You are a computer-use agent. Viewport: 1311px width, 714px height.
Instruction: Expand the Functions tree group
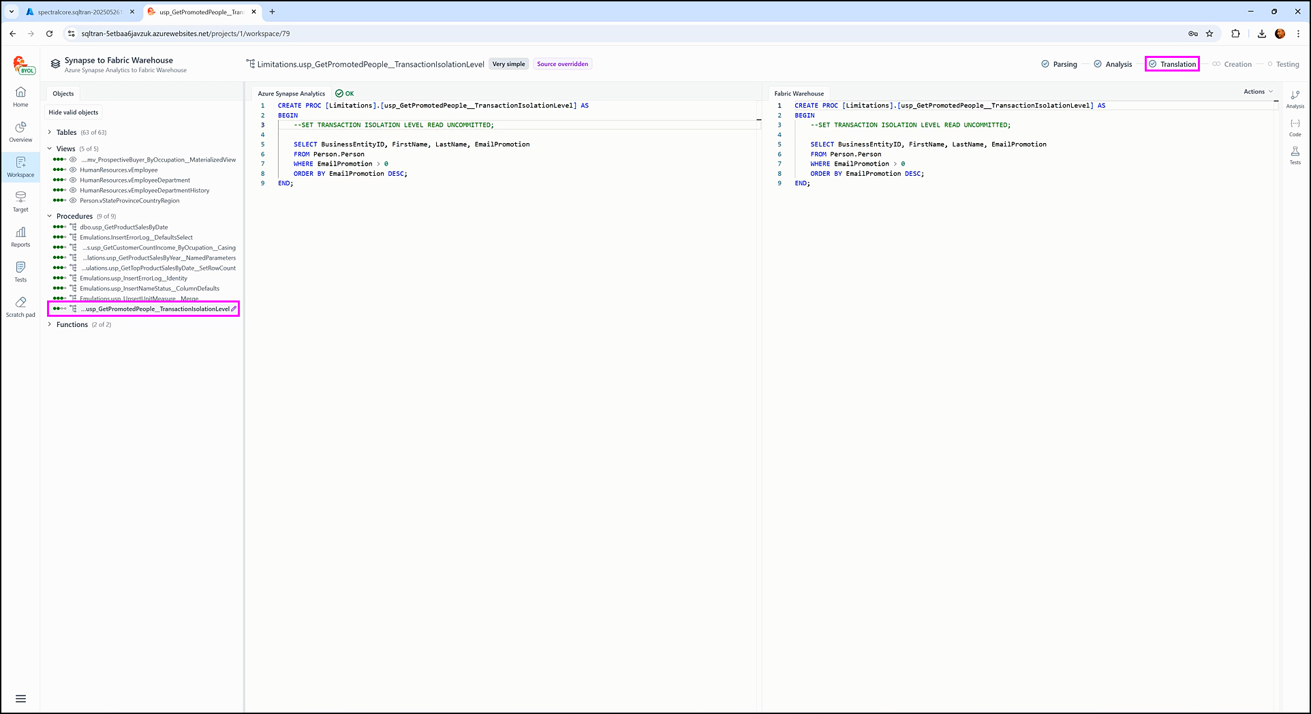coord(50,324)
